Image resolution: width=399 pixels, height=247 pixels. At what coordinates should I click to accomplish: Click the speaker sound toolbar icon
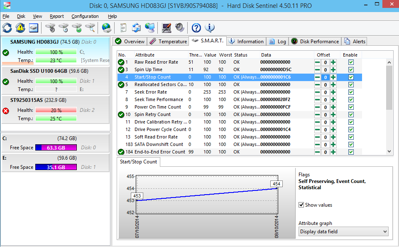point(179,28)
